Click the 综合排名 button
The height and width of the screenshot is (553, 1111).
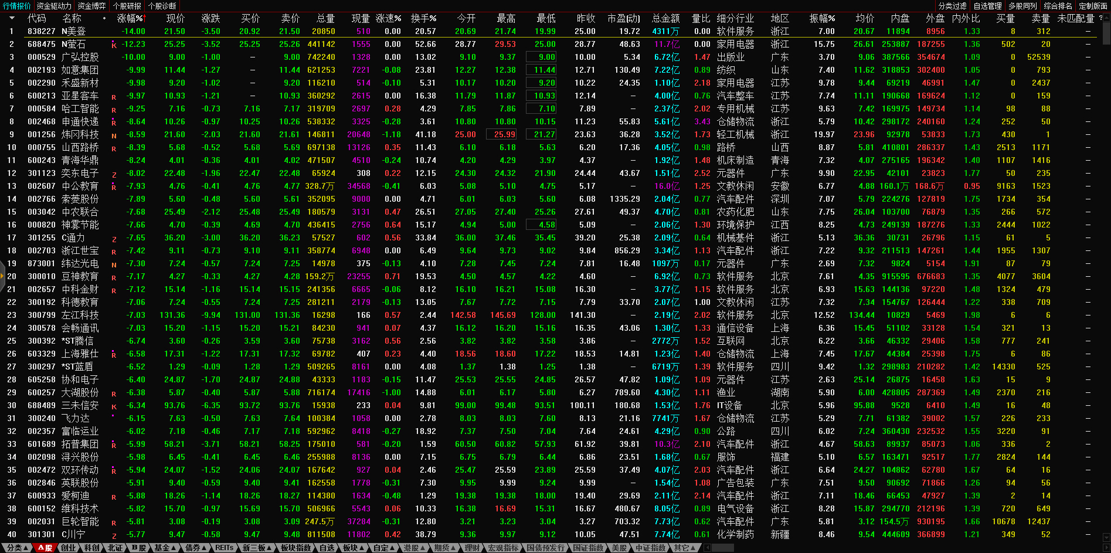tap(1058, 6)
